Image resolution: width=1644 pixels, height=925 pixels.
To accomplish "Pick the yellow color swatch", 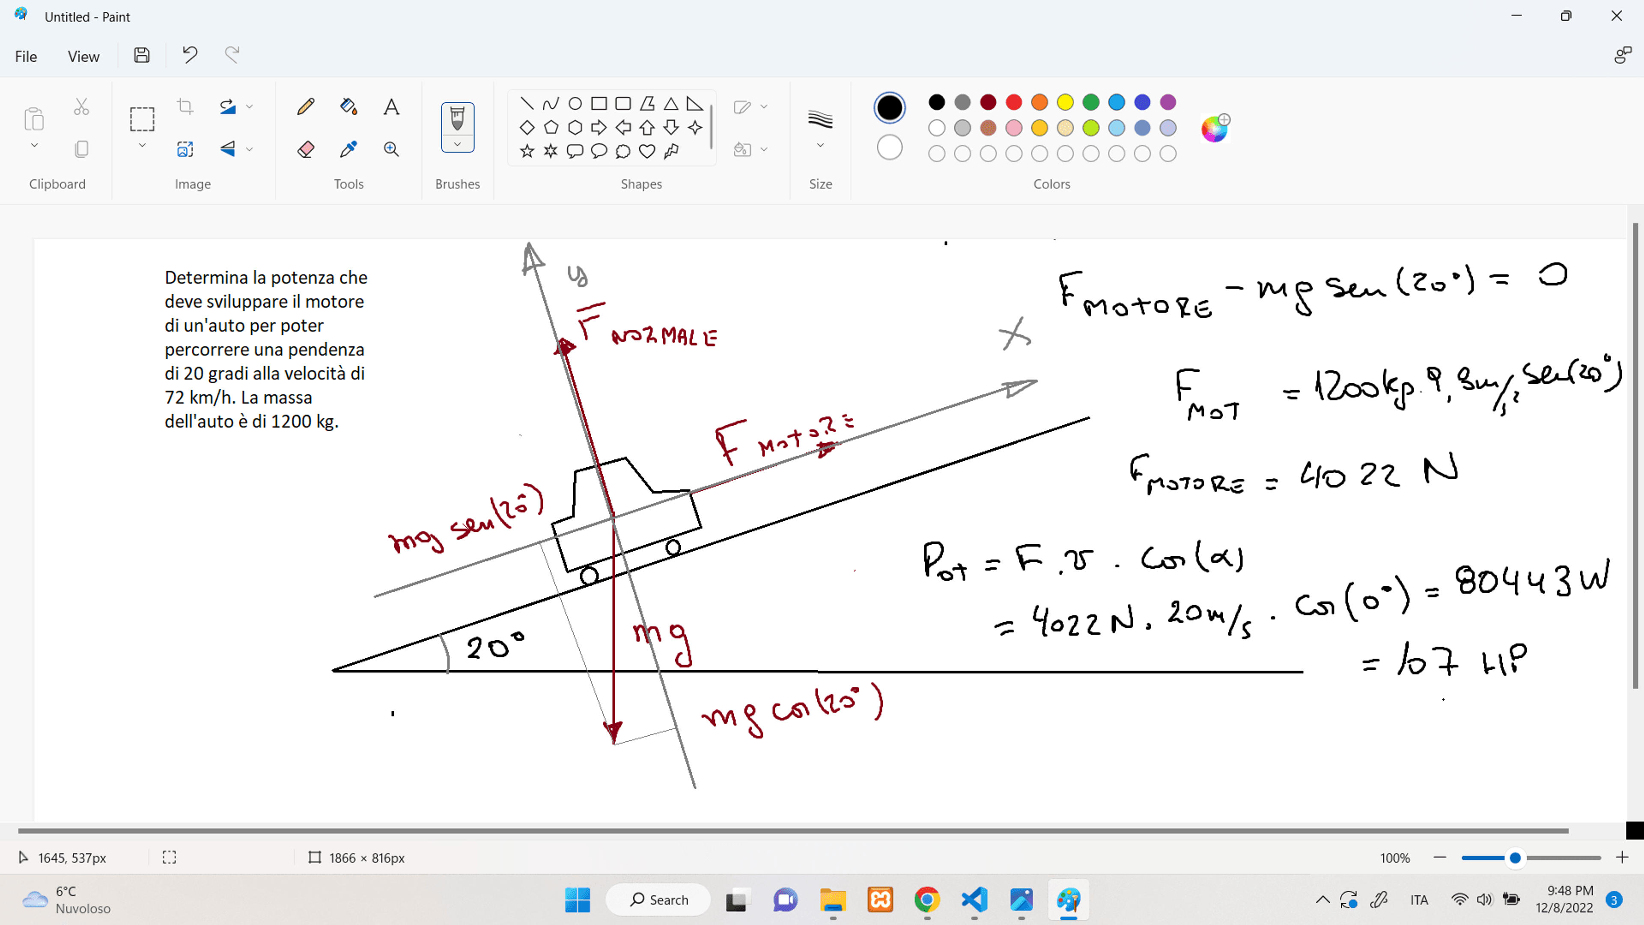I will [x=1065, y=102].
